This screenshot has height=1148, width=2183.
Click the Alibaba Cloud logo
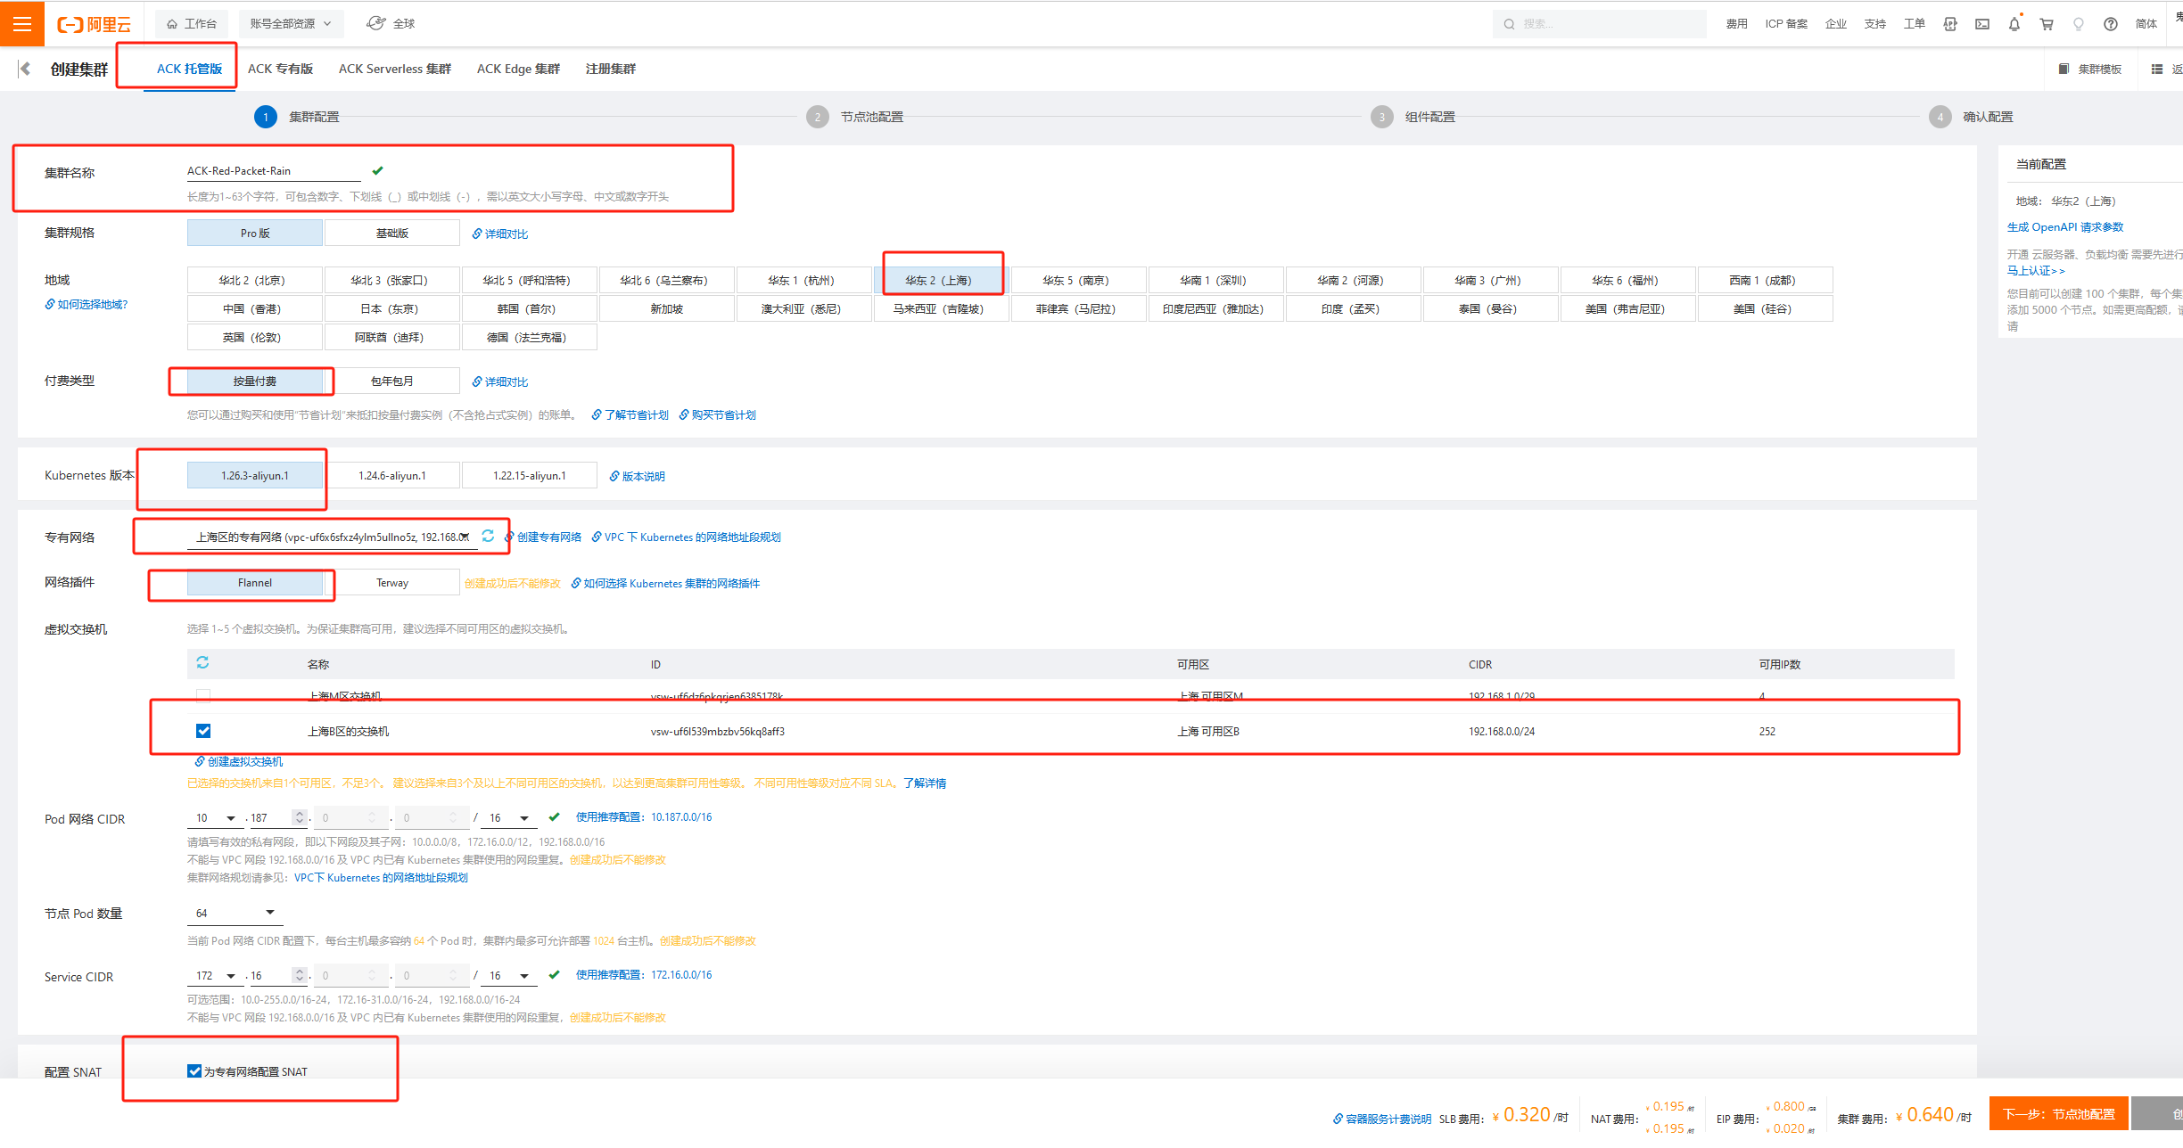[94, 24]
